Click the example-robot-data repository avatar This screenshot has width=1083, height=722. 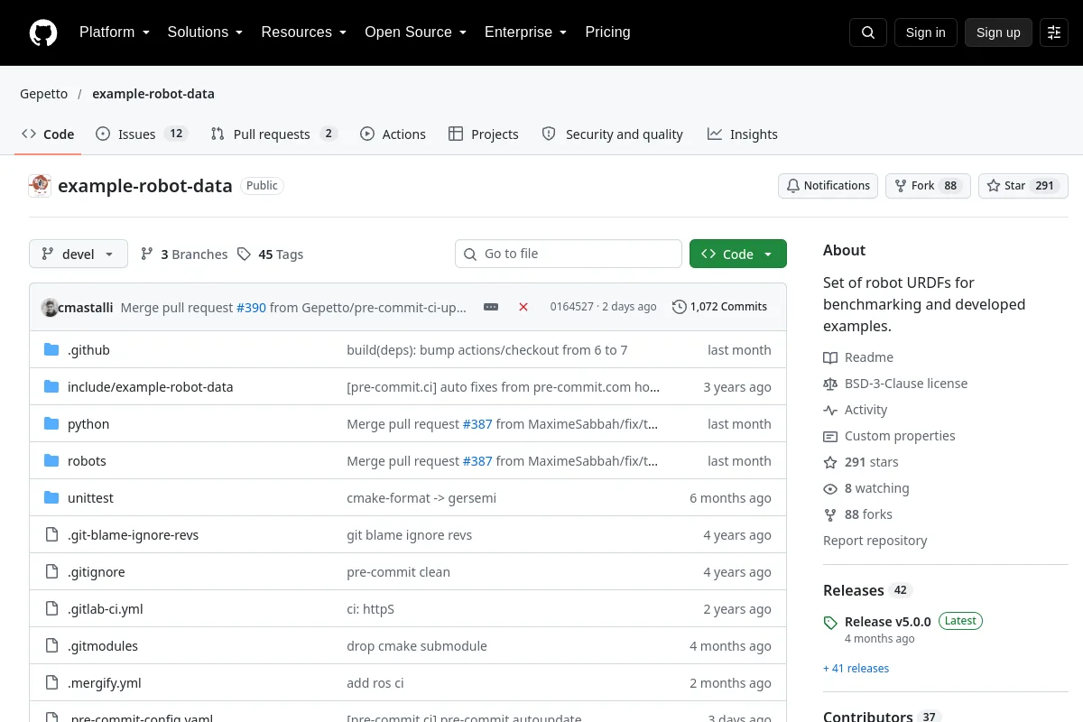click(x=40, y=186)
